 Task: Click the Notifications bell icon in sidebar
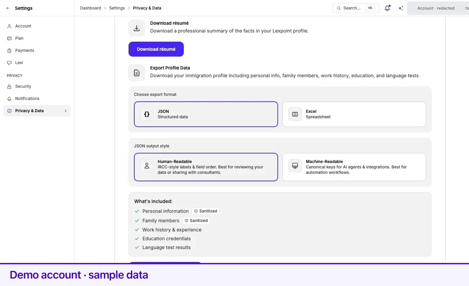(x=9, y=99)
